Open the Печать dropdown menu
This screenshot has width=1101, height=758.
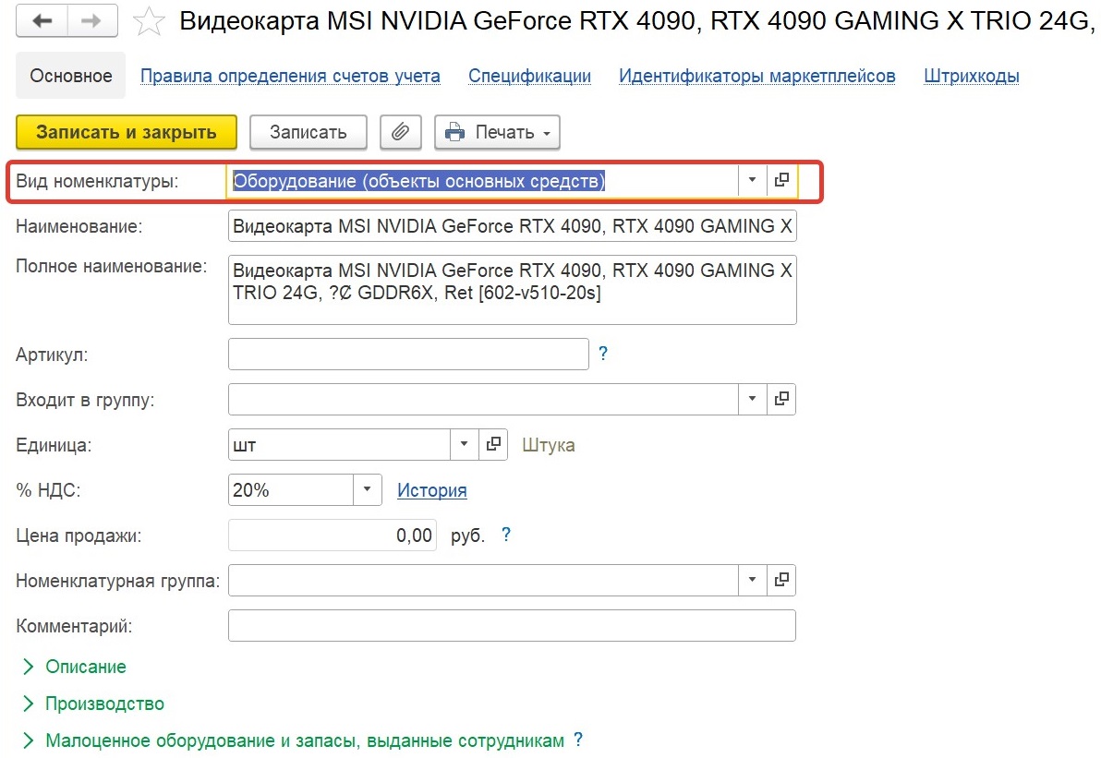click(497, 132)
